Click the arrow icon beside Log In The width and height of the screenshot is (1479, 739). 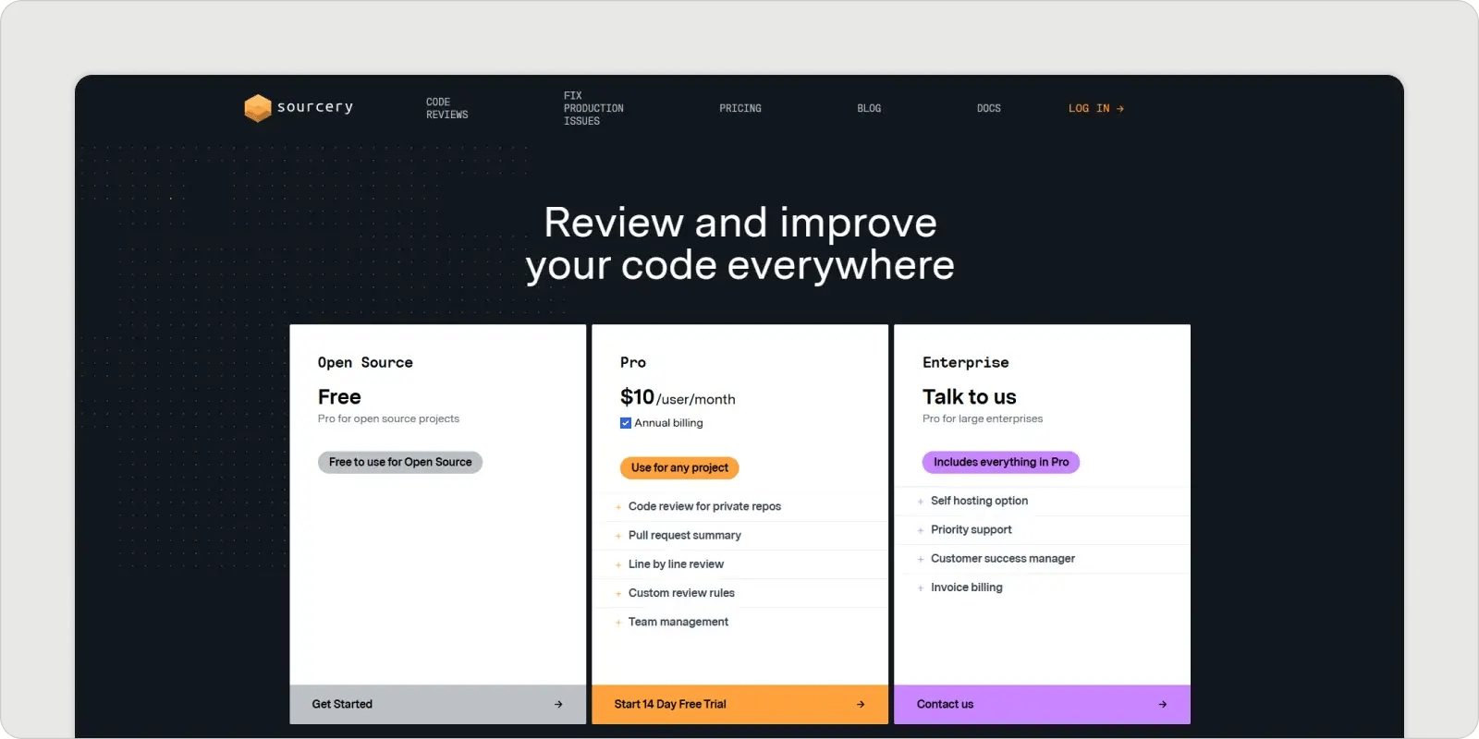[x=1120, y=109]
